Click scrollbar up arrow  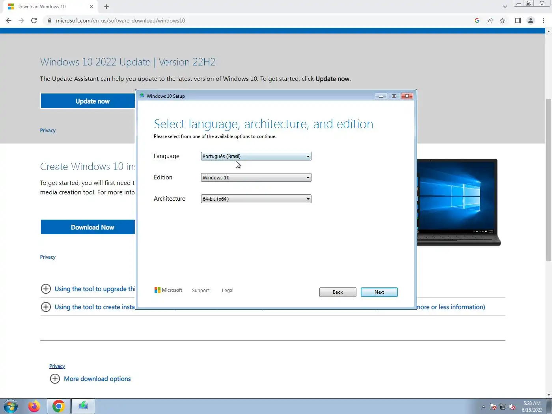tap(548, 32)
